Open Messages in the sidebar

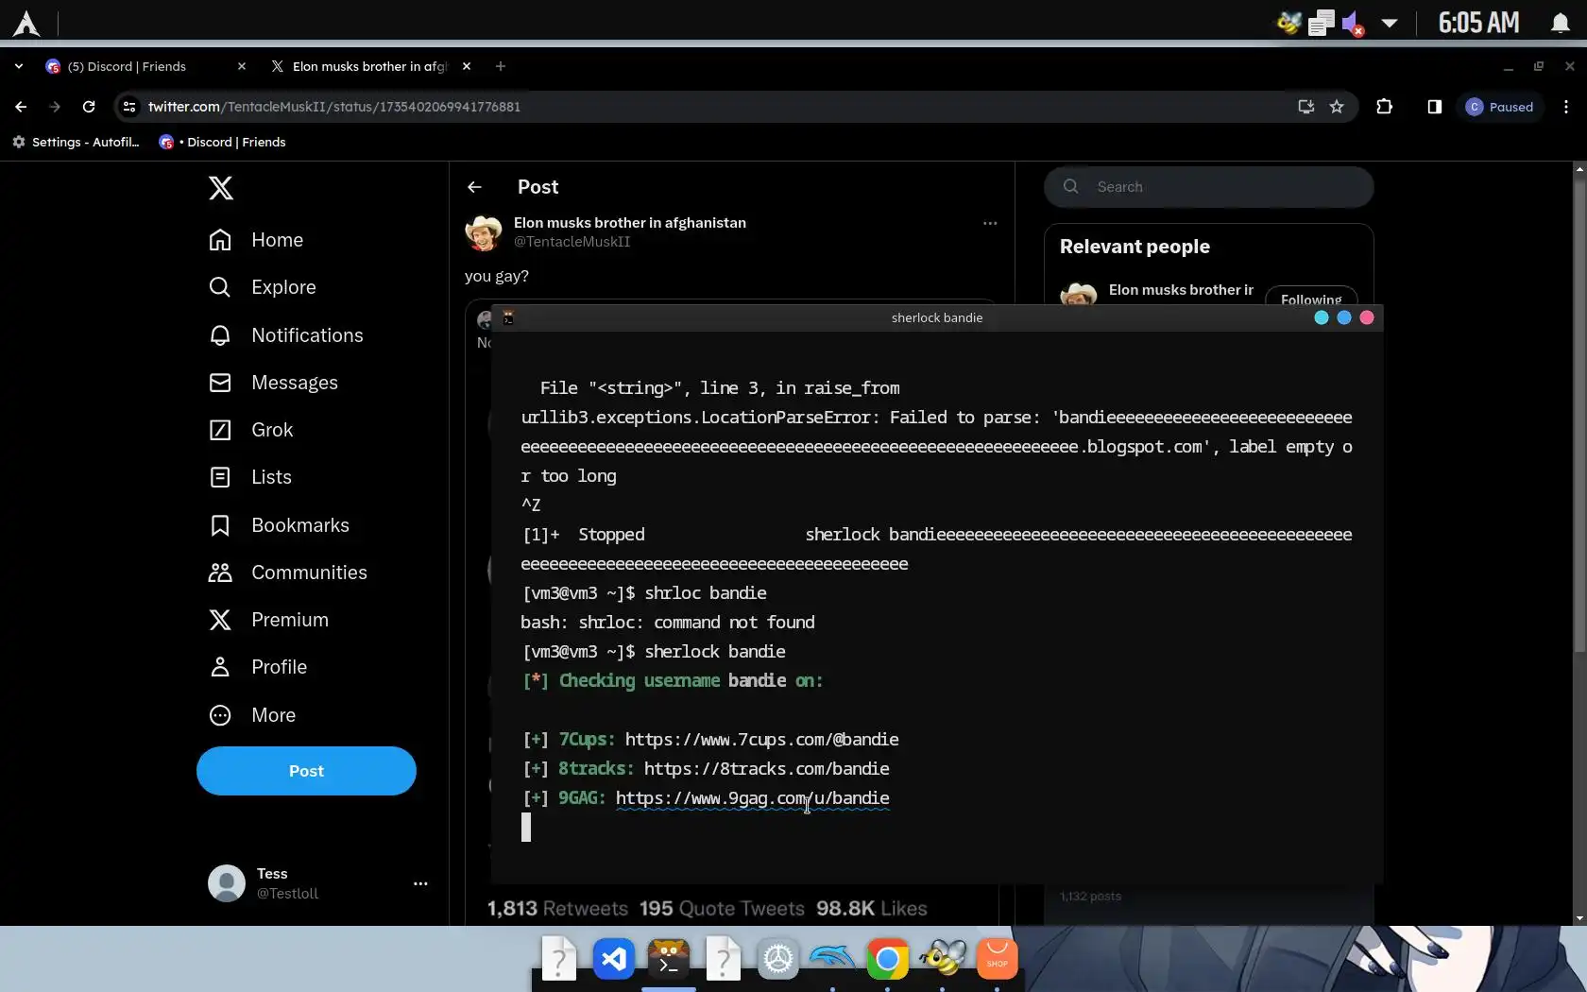click(273, 383)
